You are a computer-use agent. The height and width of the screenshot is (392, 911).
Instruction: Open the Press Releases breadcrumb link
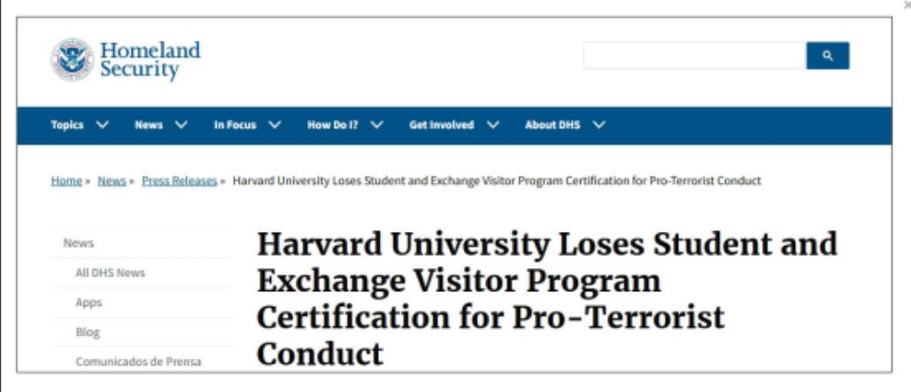pos(180,181)
